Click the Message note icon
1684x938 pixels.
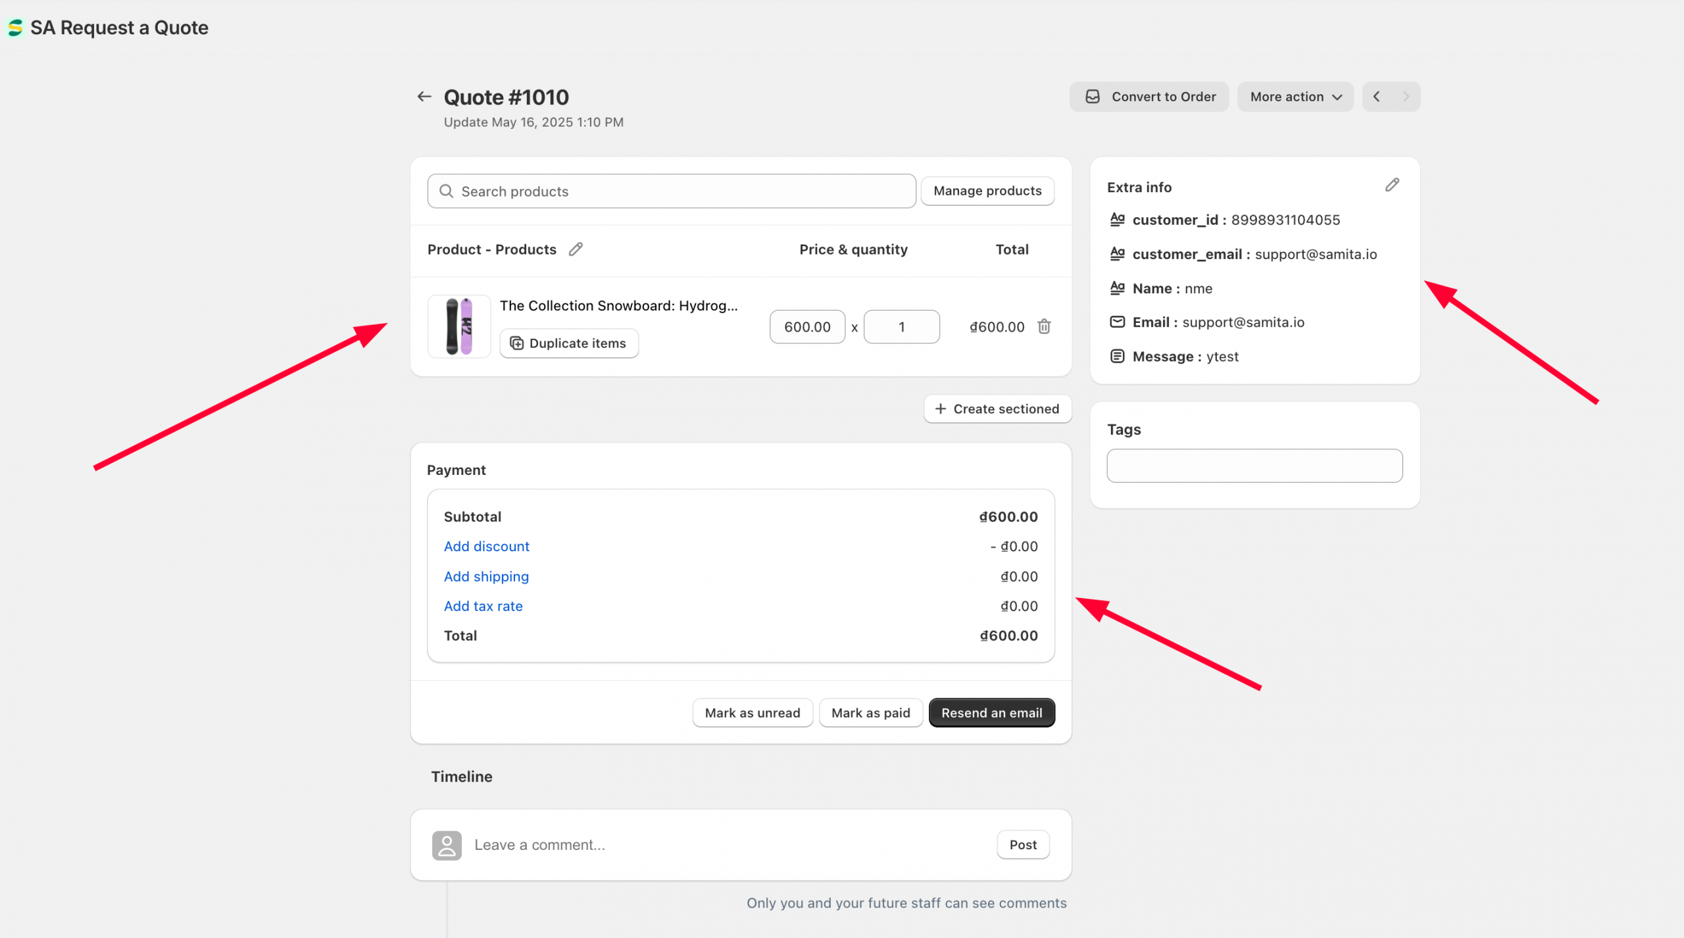1117,356
